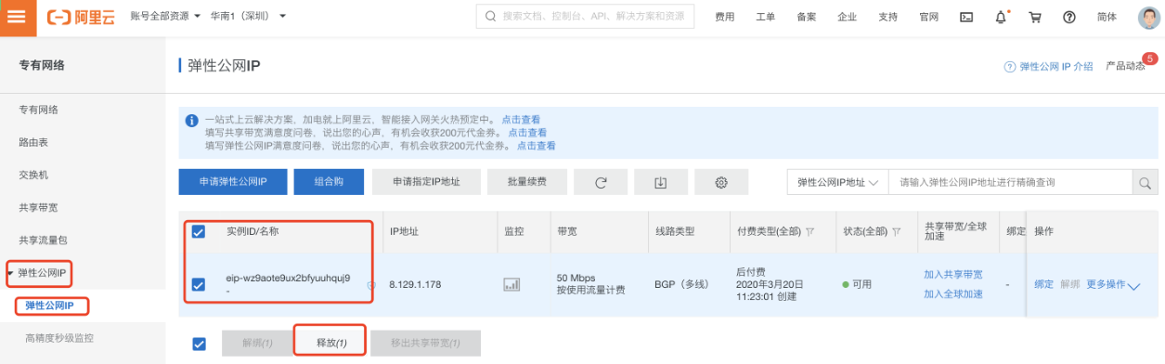Open the help question mark icon
1165x364 pixels.
[1068, 17]
